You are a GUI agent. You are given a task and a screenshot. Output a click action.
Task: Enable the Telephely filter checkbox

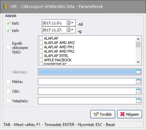click(8, 101)
